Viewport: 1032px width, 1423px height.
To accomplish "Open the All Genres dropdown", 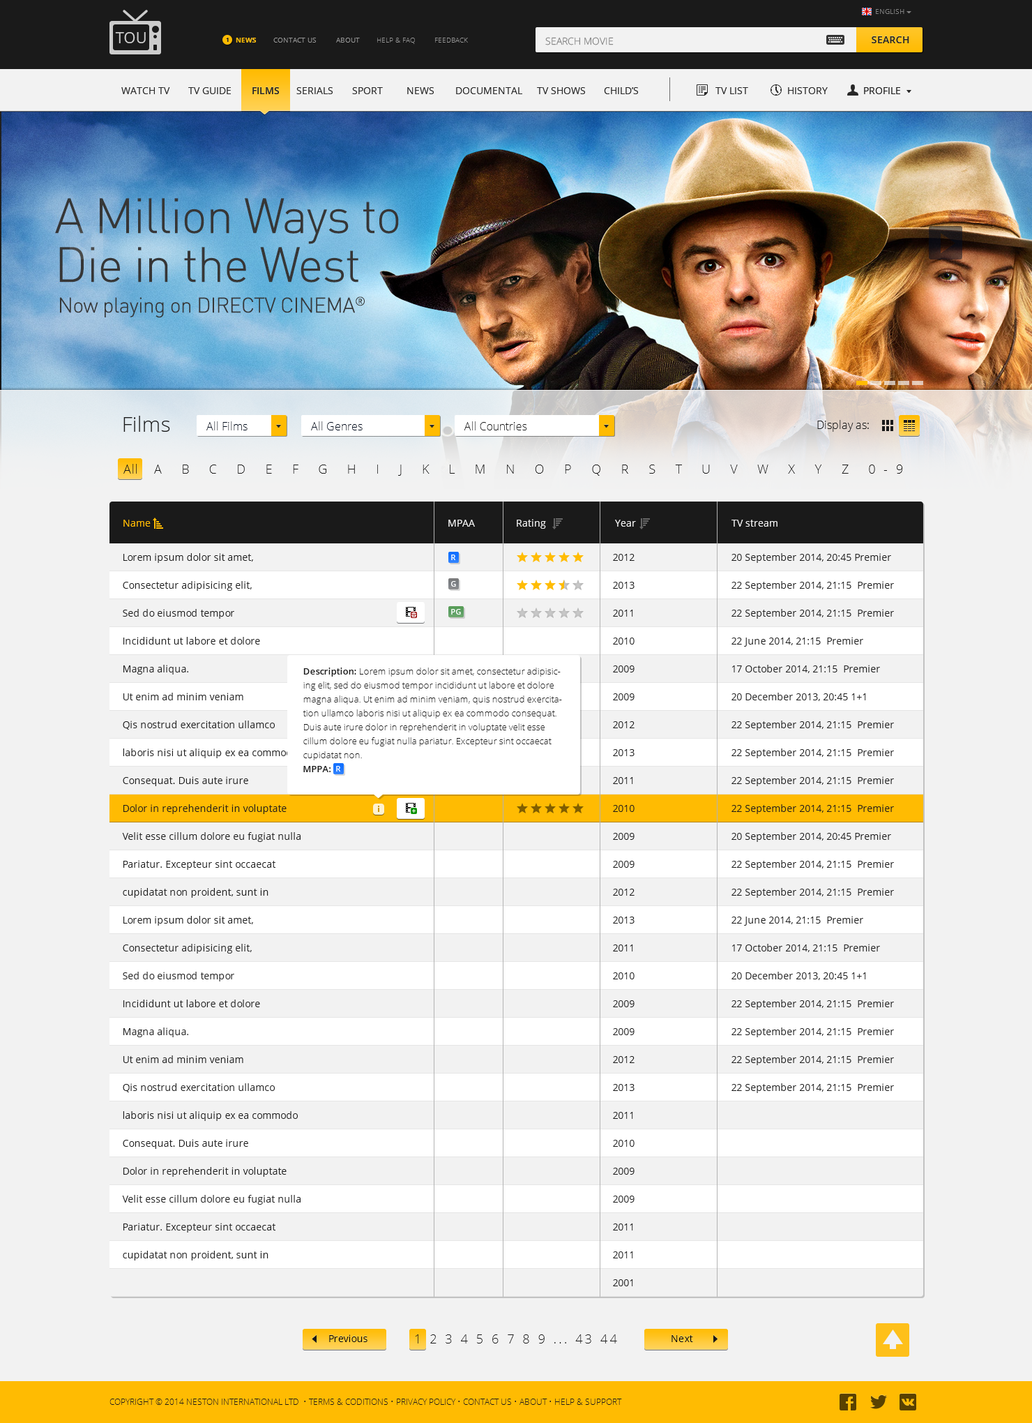I will pos(370,426).
